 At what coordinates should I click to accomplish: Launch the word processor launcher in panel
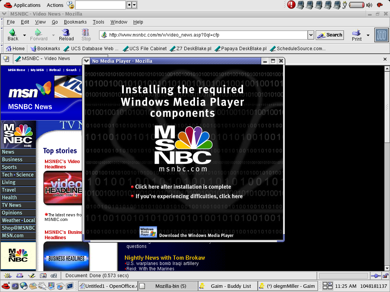[x=42, y=286]
